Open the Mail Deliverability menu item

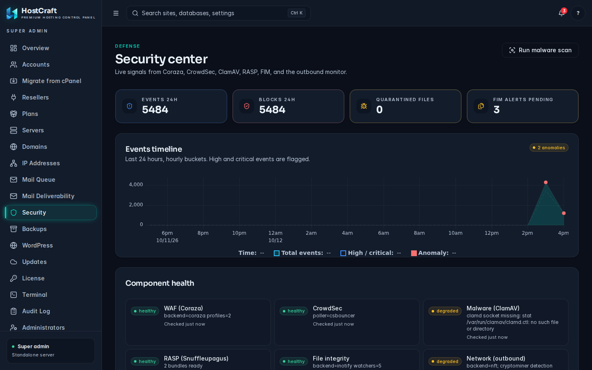tap(51, 196)
